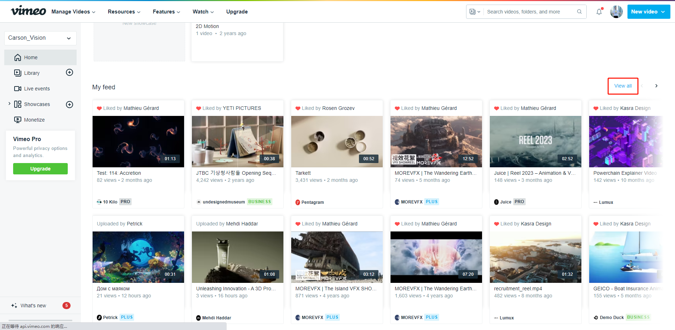
Task: Open the New video dropdown button
Action: pos(649,12)
